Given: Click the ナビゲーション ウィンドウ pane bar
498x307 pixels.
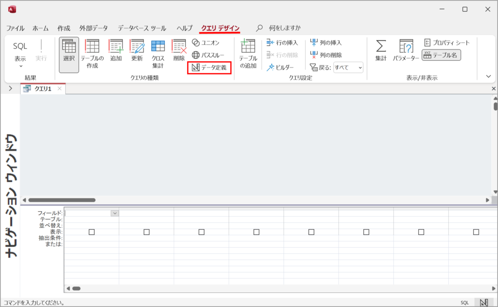Looking at the screenshot, I should coord(11,195).
